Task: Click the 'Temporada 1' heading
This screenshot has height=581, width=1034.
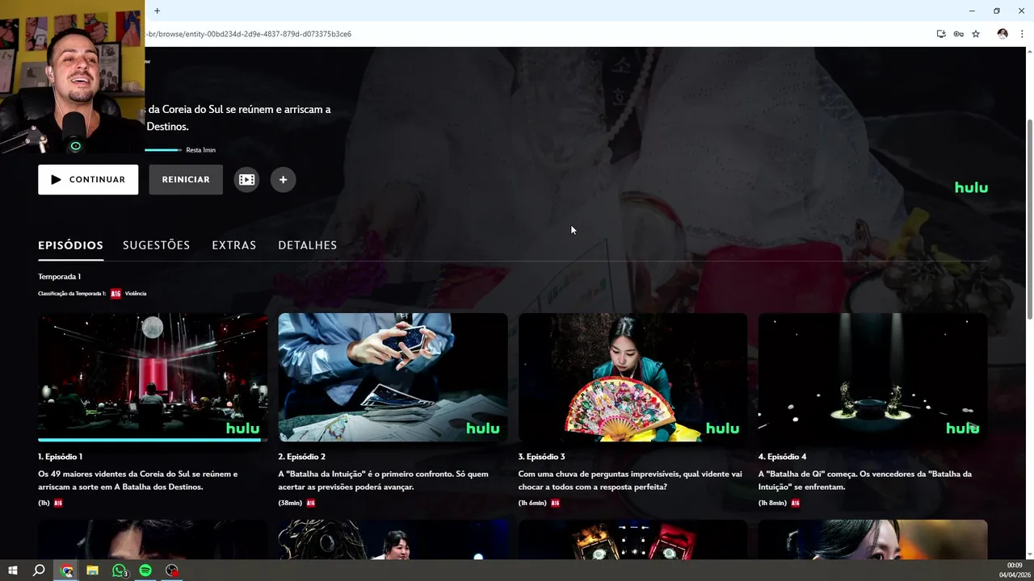Action: click(59, 277)
